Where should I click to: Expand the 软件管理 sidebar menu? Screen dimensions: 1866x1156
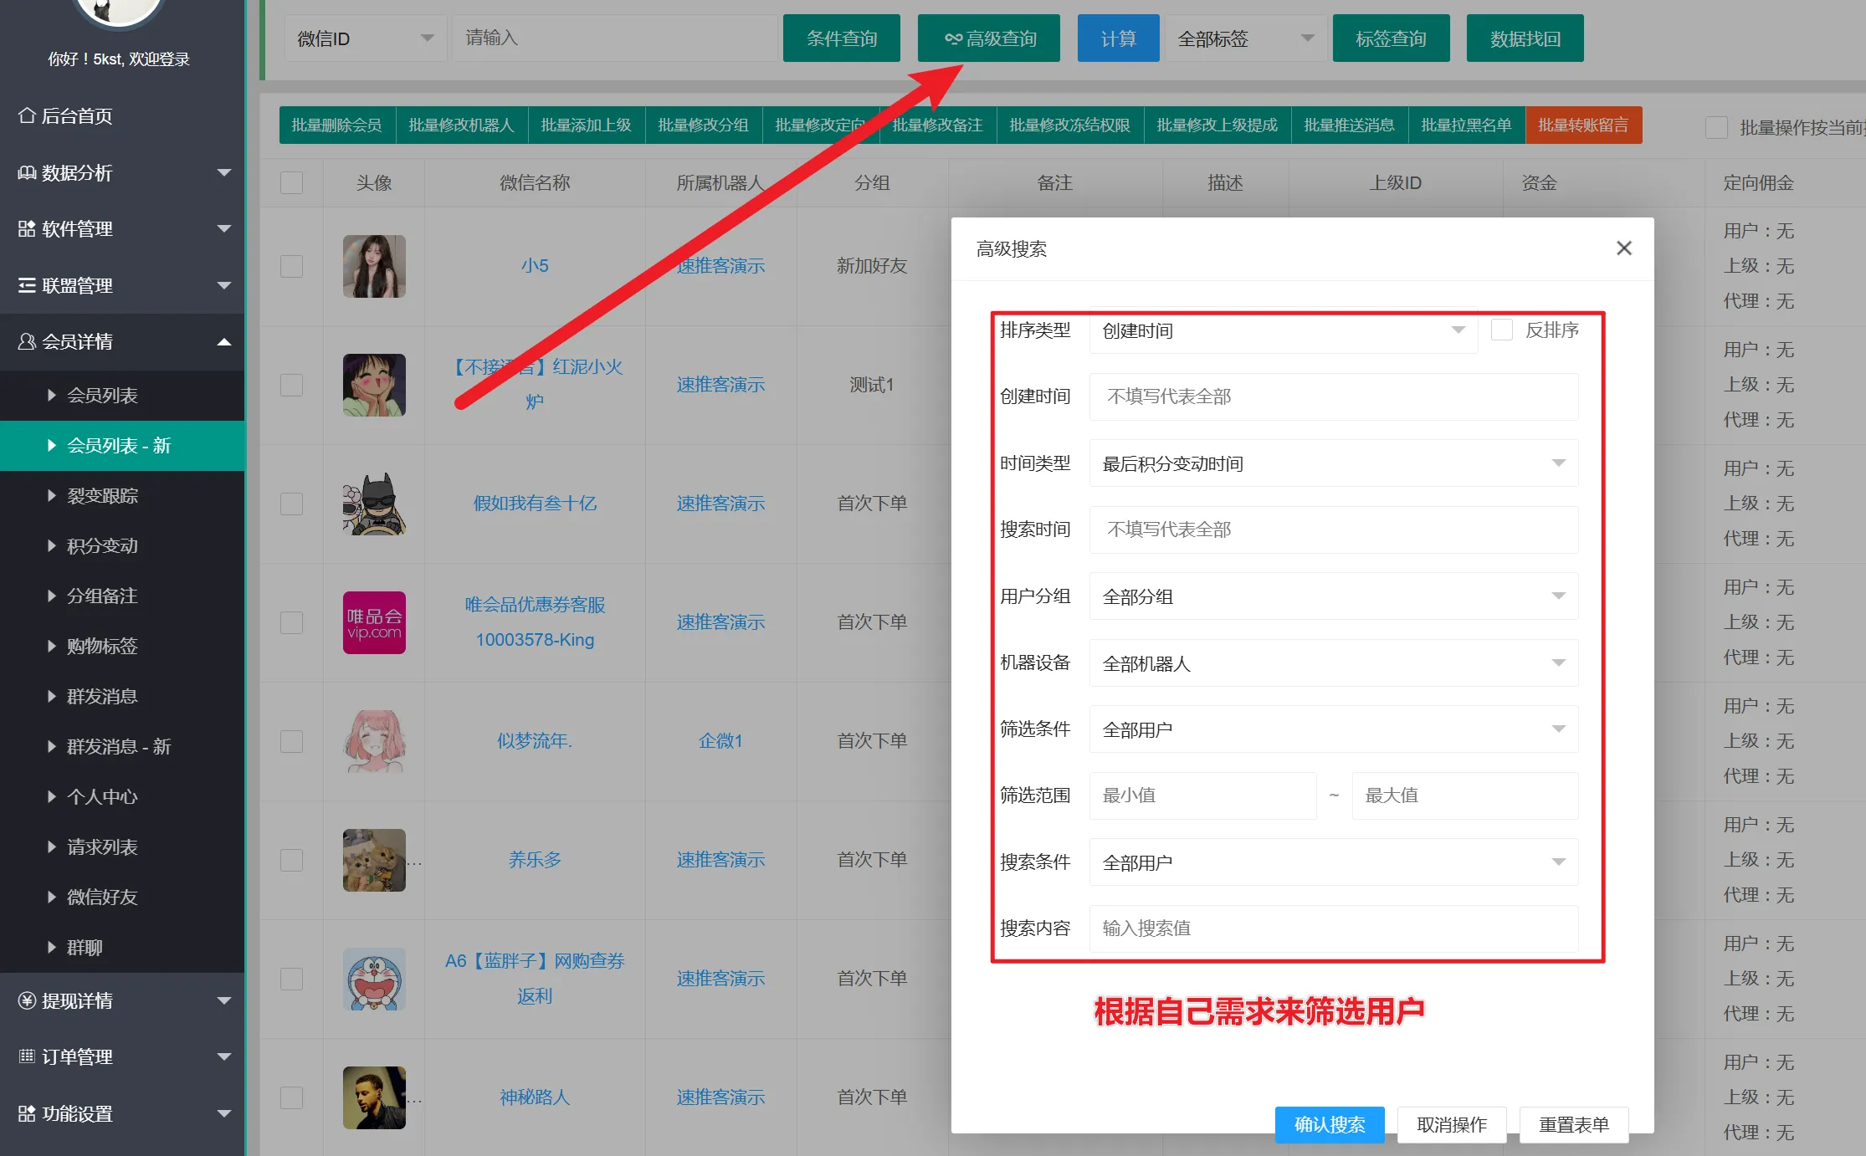(122, 229)
